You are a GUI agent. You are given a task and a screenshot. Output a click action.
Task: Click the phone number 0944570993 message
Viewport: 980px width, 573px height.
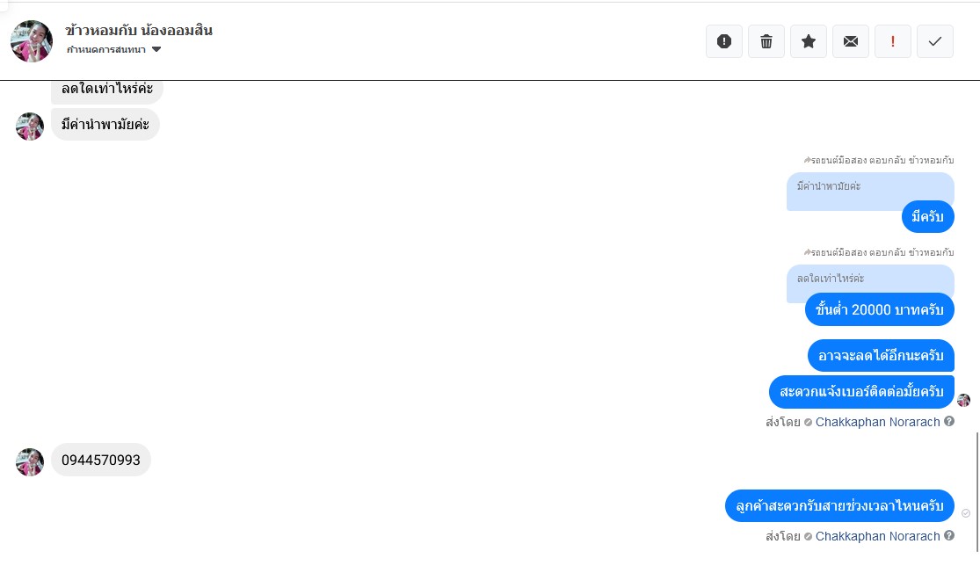coord(101,460)
